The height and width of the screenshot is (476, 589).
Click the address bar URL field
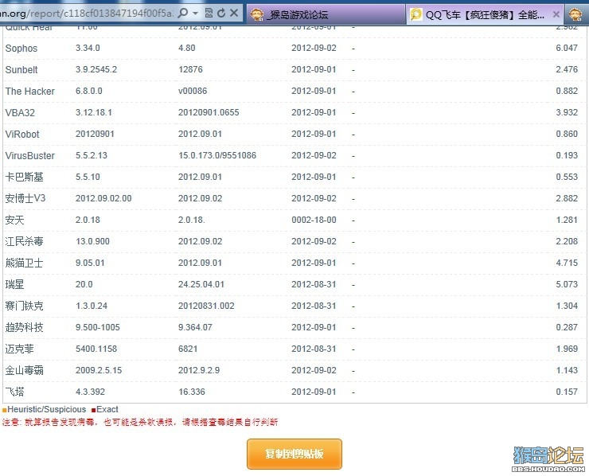[x=87, y=14]
